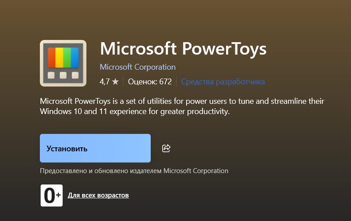Open the Microsoft Corporation publisher link

click(138, 67)
